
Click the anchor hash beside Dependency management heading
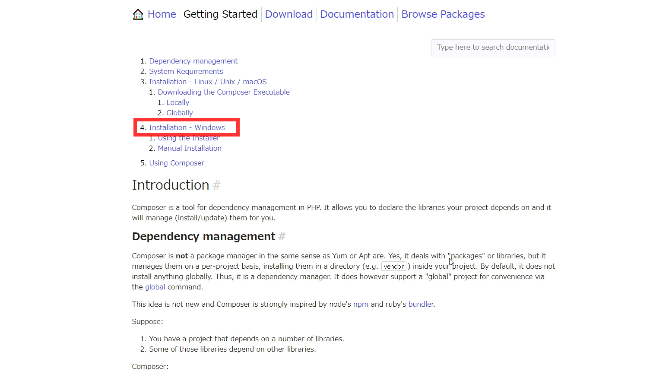tap(282, 237)
